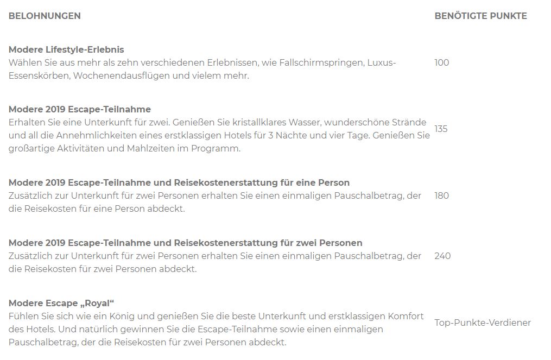Select the Reisekostenerstattung für zwei Personen heading

[186, 243]
